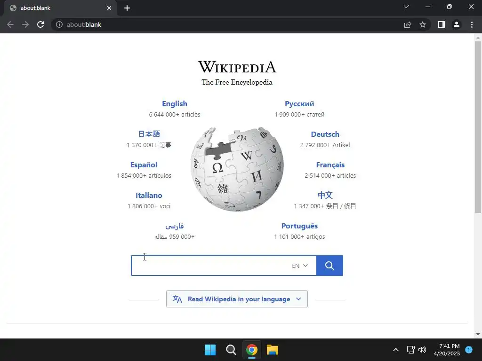Click the WIKIPEDIA wordmark heading
482x361 pixels.
pos(237,67)
